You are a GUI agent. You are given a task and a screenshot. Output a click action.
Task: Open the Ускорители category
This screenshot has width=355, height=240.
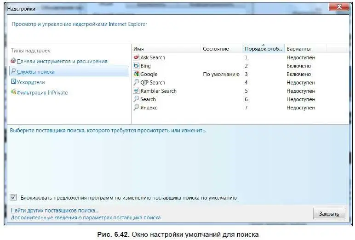(x=31, y=82)
